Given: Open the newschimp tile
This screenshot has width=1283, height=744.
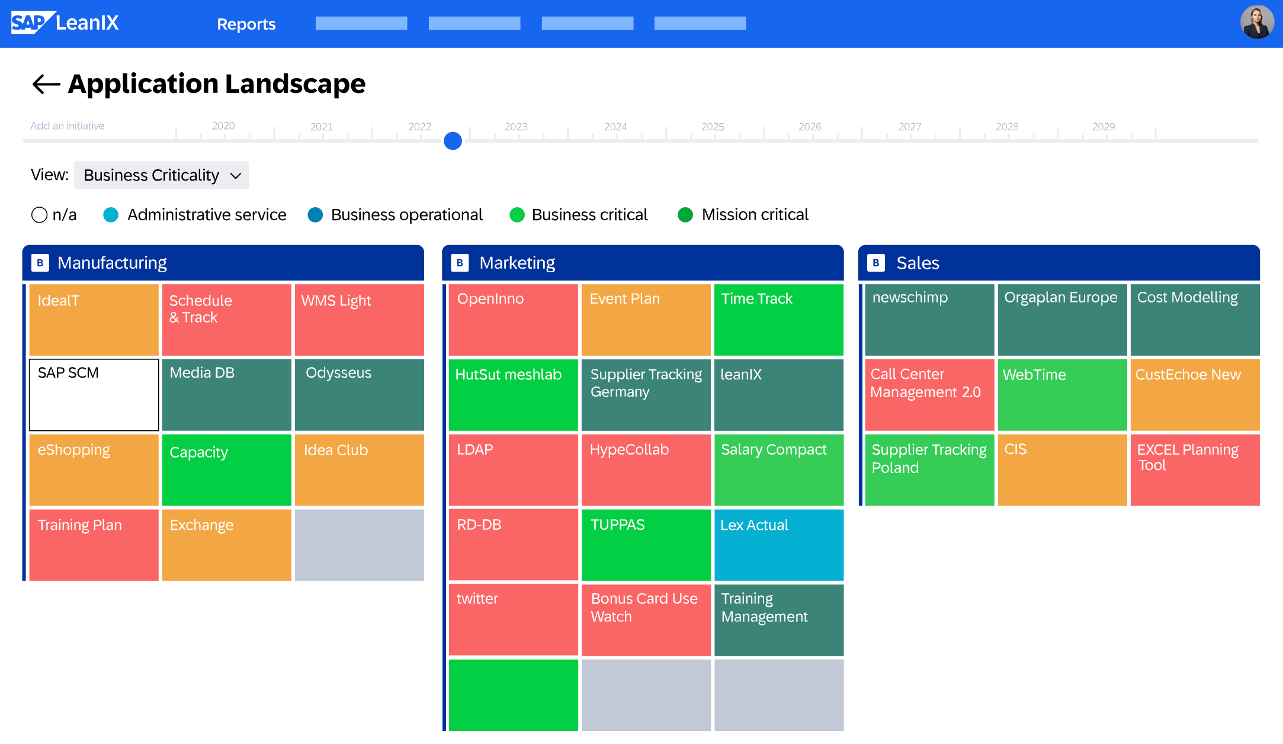Looking at the screenshot, I should tap(929, 320).
